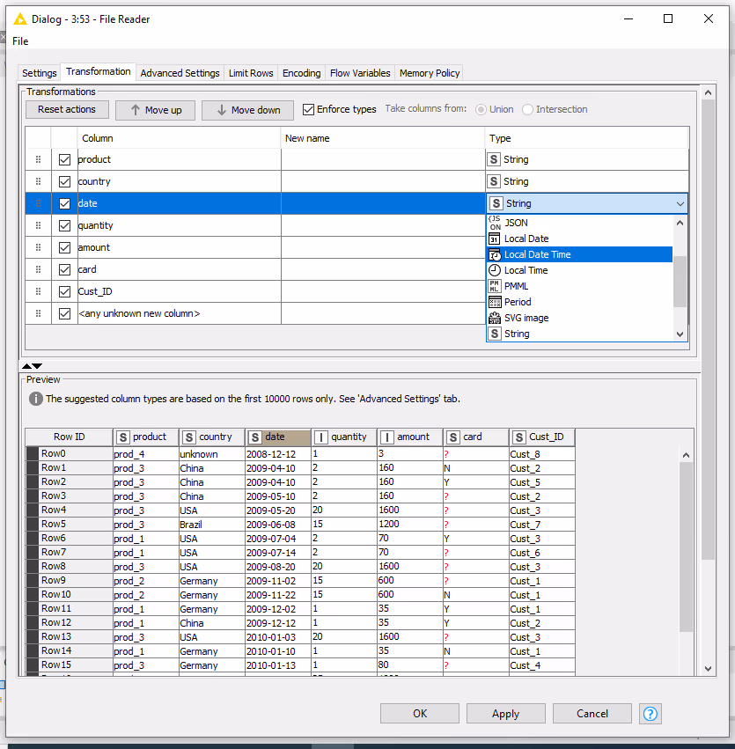Click the collapse arrow above the Preview section
Viewport: 735px width, 749px height.
(26, 366)
